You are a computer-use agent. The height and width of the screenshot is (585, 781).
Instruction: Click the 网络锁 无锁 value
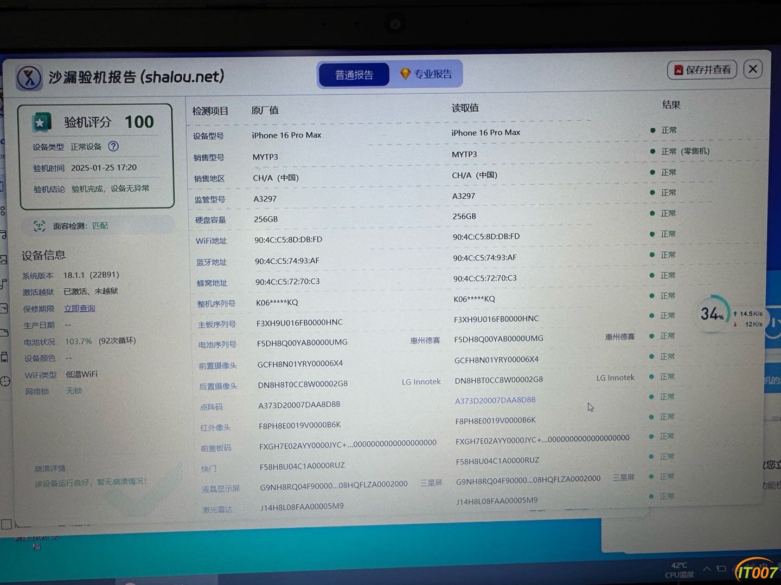pyautogui.click(x=74, y=391)
